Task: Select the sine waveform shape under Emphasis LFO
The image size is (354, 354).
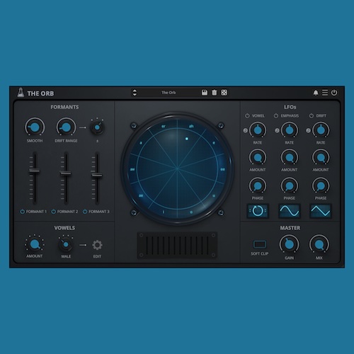Action: [x=290, y=211]
